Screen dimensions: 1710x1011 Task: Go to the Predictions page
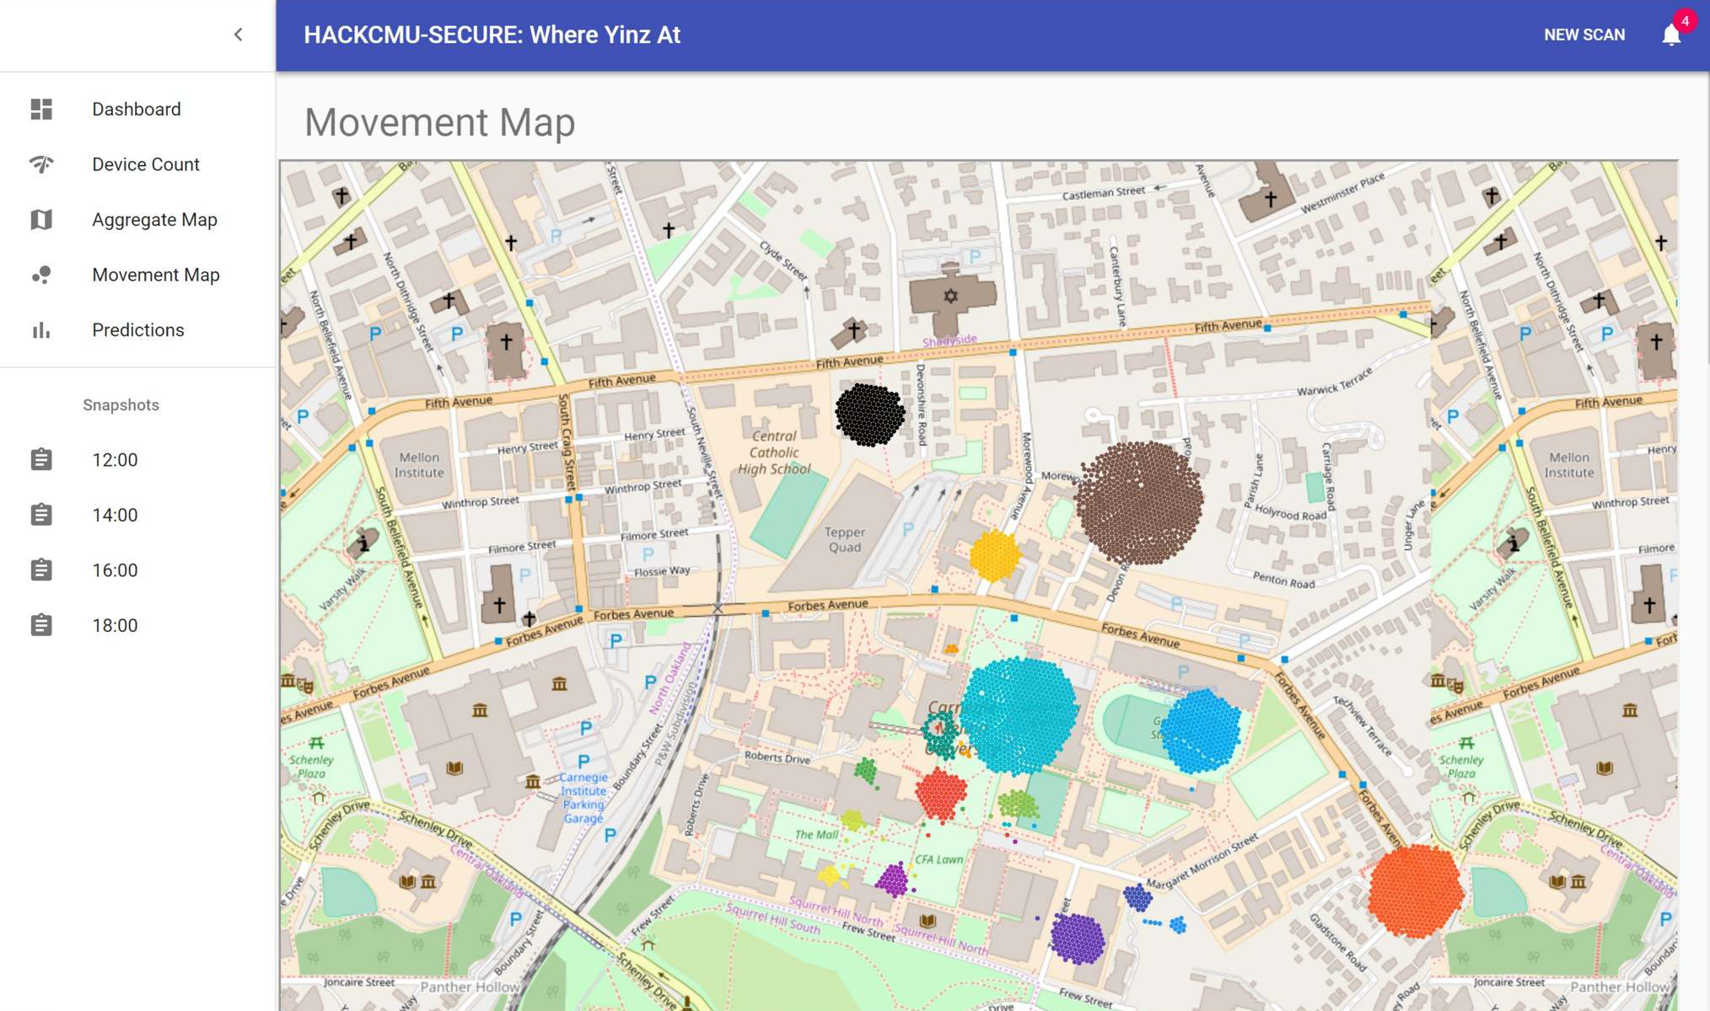pyautogui.click(x=138, y=330)
